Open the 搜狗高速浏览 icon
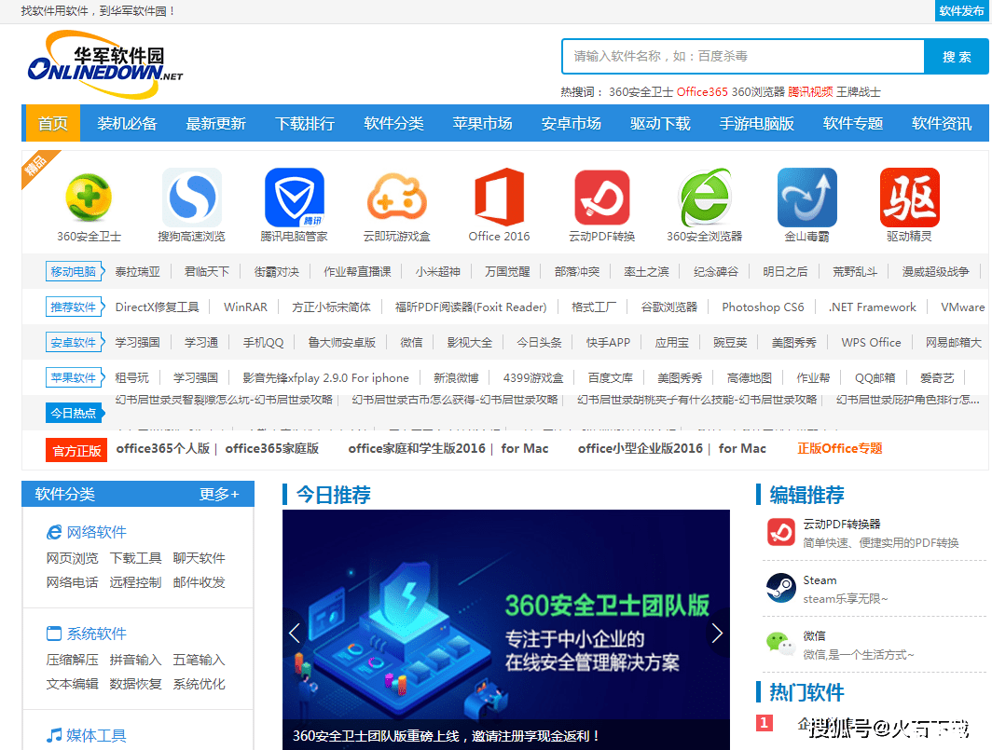The height and width of the screenshot is (750, 992). tap(192, 198)
